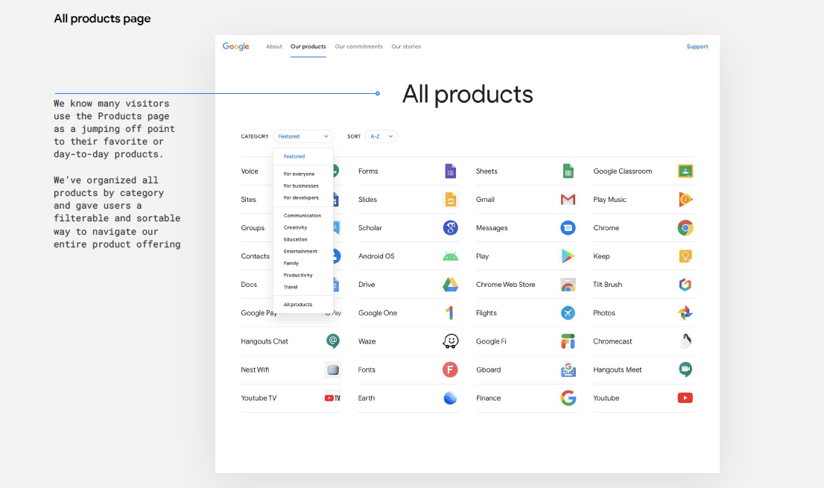Click the Sheets green icon
The height and width of the screenshot is (488, 824).
[x=568, y=171]
